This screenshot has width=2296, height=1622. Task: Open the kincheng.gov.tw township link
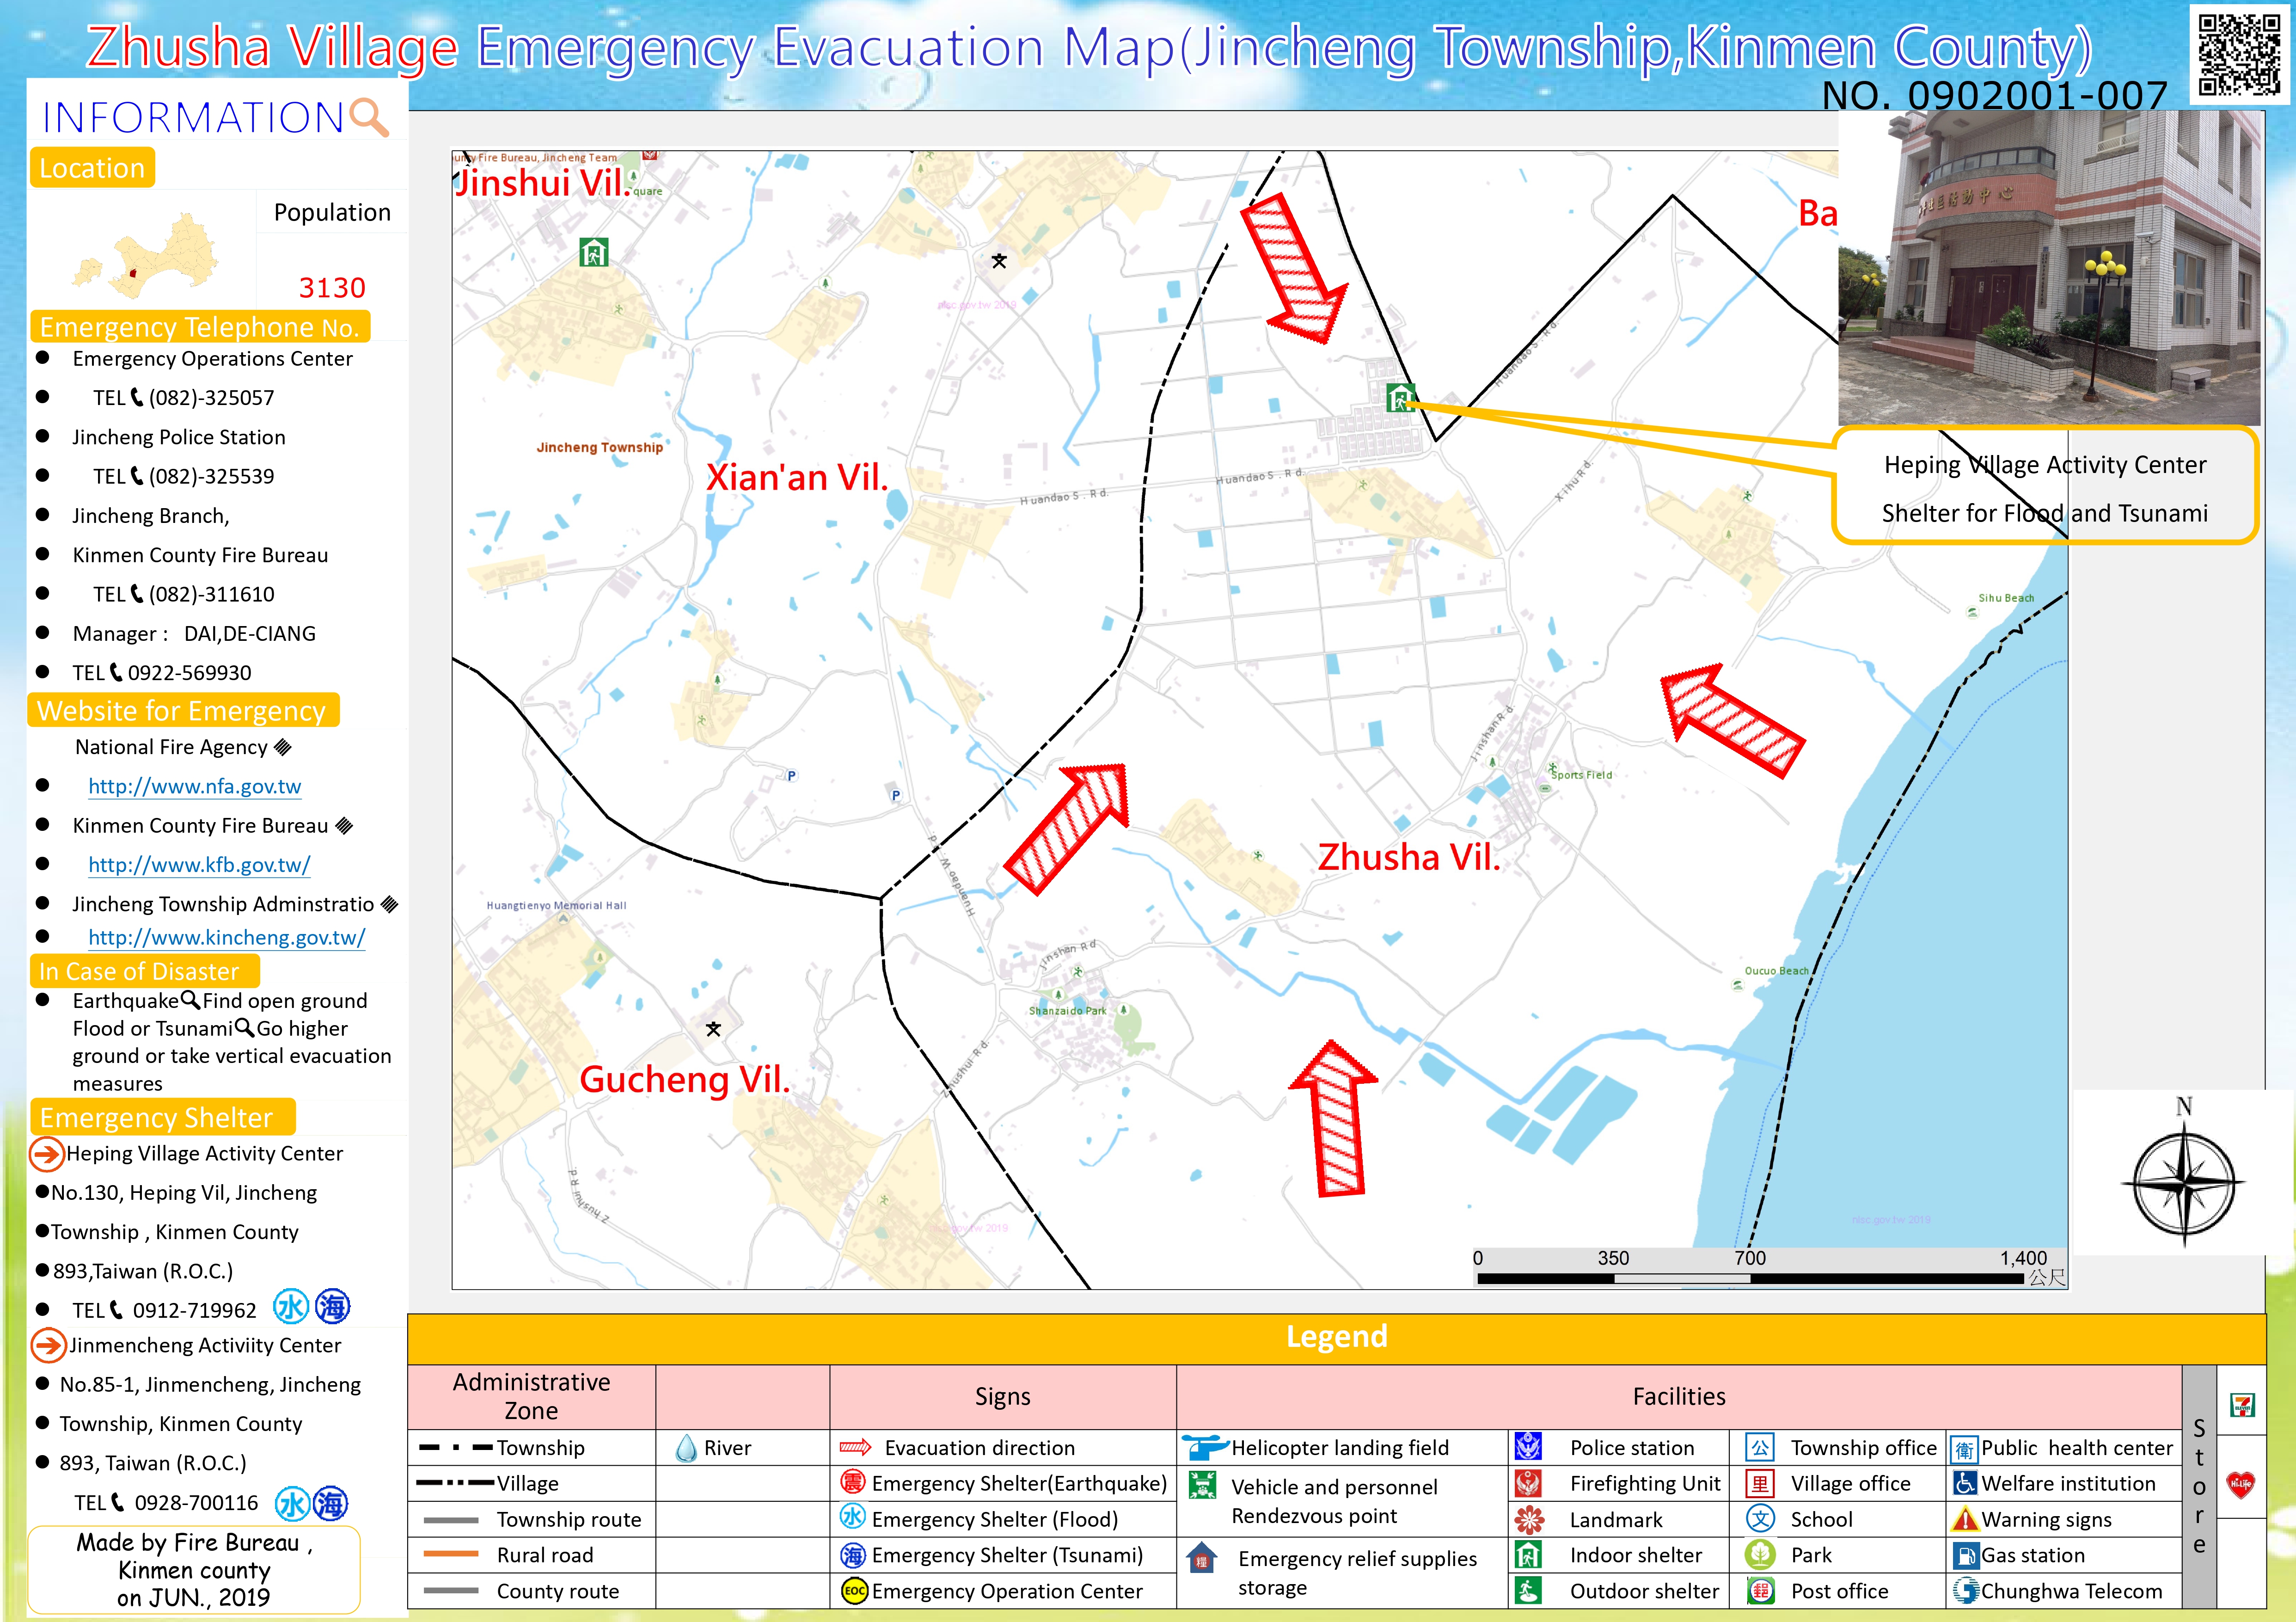(x=226, y=938)
